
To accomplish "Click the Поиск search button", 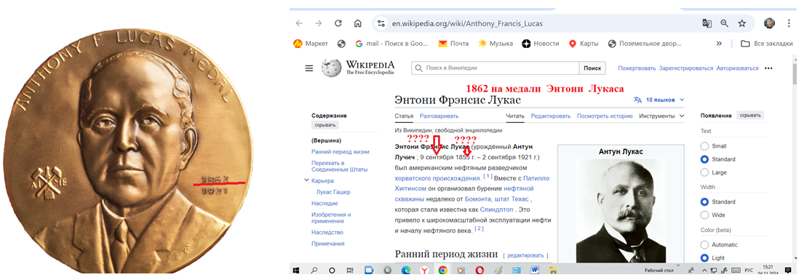I will (592, 68).
